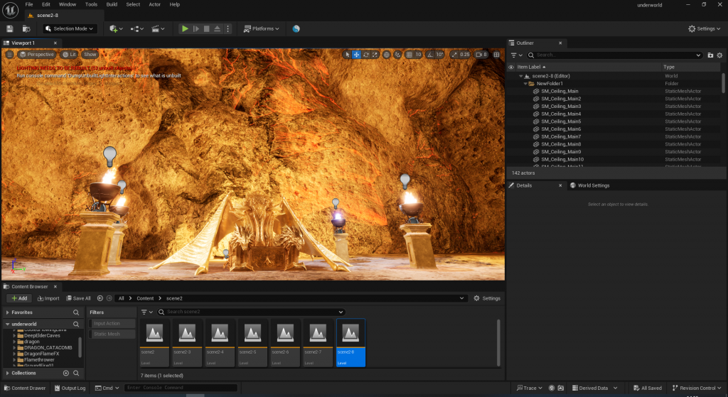Click the green Play button in toolbar
728x397 pixels.
[185, 28]
